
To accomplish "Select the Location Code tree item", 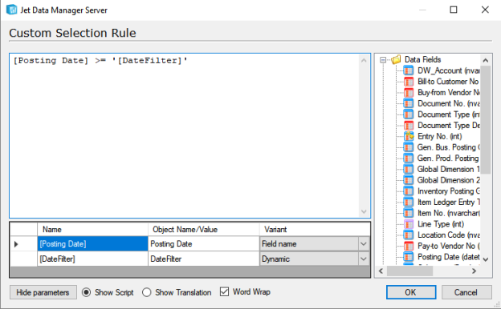I will pyautogui.click(x=448, y=235).
